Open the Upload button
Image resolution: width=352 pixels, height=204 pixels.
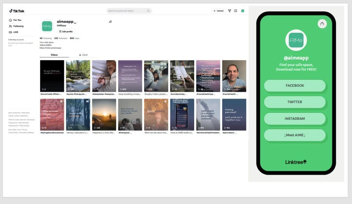click(x=218, y=10)
